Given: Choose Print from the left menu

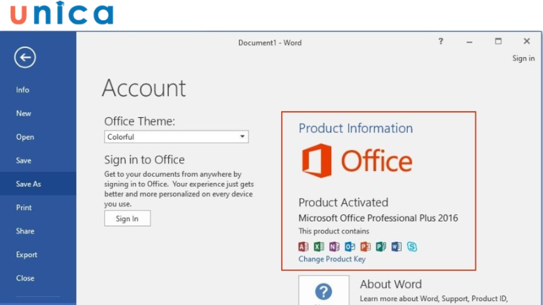Looking at the screenshot, I should 24,207.
